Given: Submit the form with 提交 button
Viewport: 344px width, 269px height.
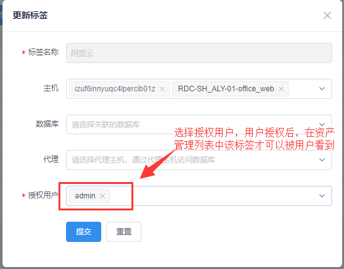Looking at the screenshot, I should click(x=84, y=232).
